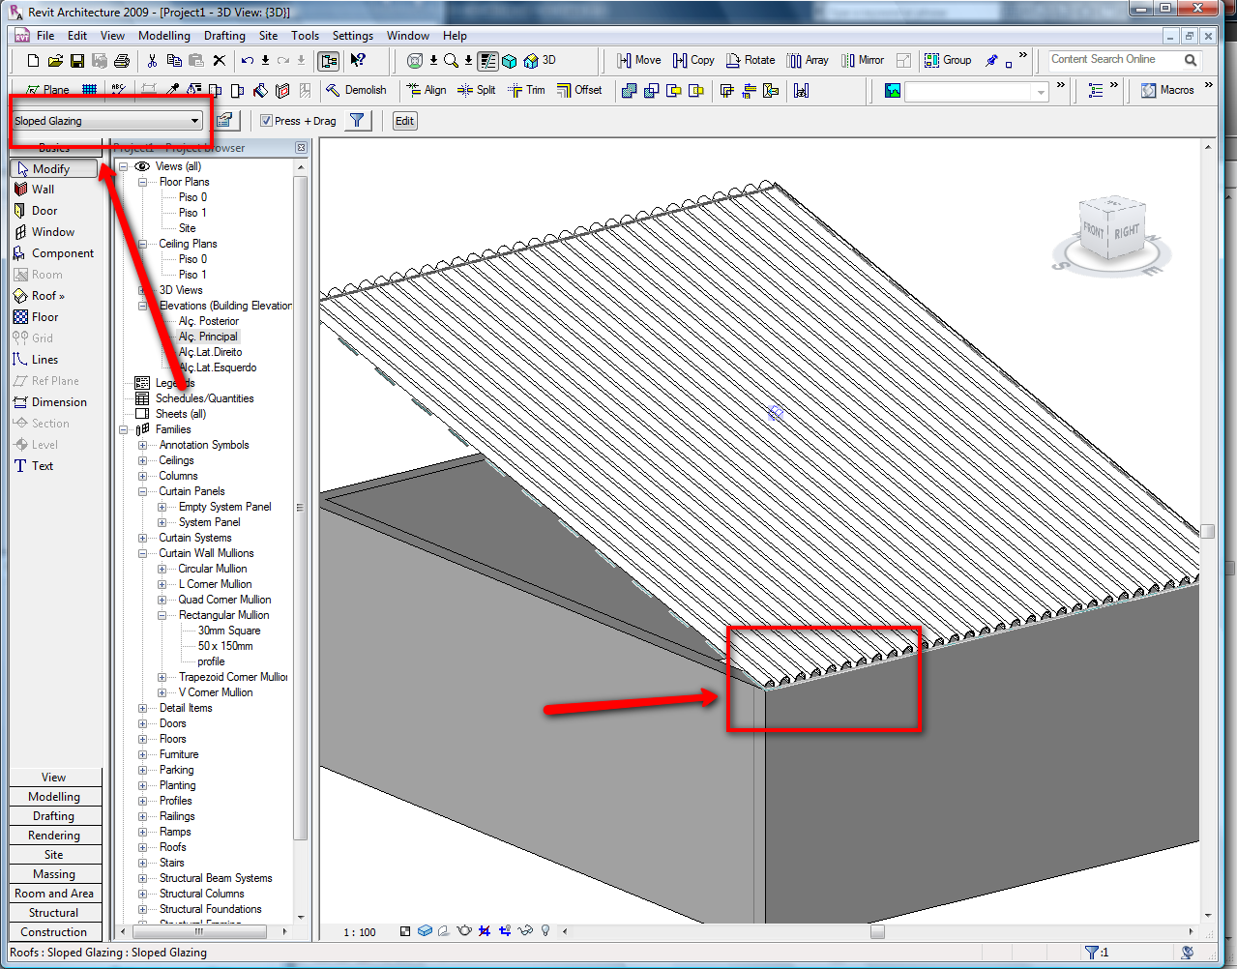Toggle Thin Lines icon in View toolbar
The width and height of the screenshot is (1237, 969).
[488, 61]
